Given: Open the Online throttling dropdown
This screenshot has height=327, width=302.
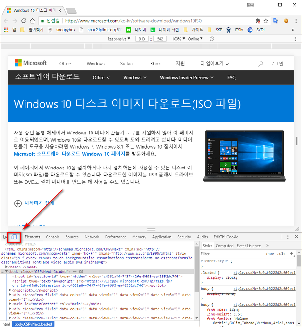Looking at the screenshot, I should point(195,39).
